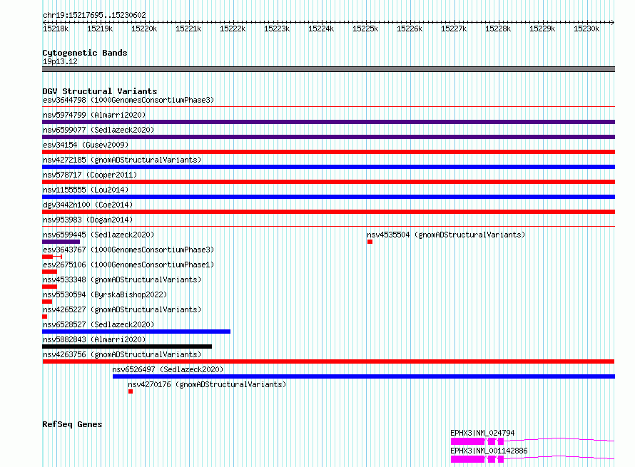The height and width of the screenshot is (467, 635).
Task: Open dgv3442n100 (Coe2014) label
Action: click(x=88, y=205)
